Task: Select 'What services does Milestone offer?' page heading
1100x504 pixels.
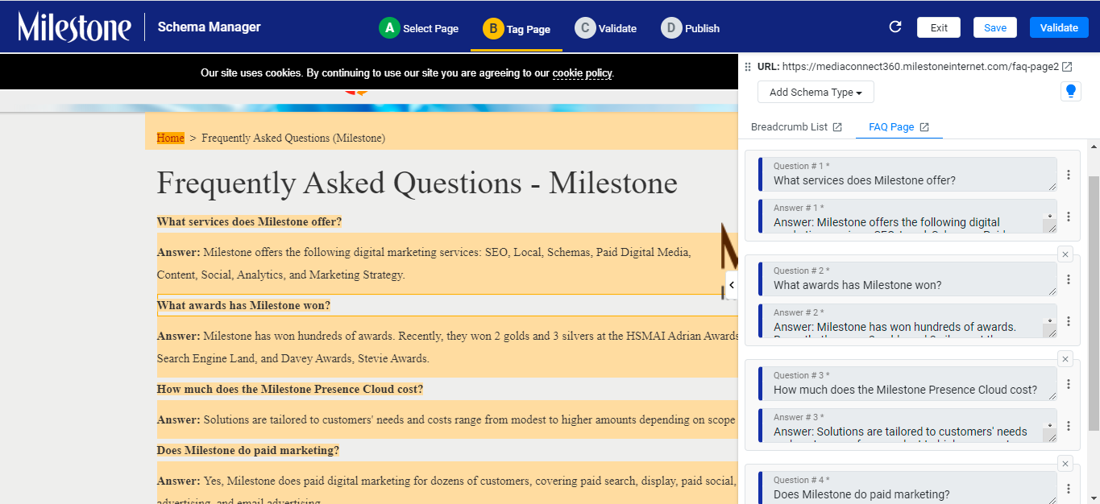Action: click(249, 221)
